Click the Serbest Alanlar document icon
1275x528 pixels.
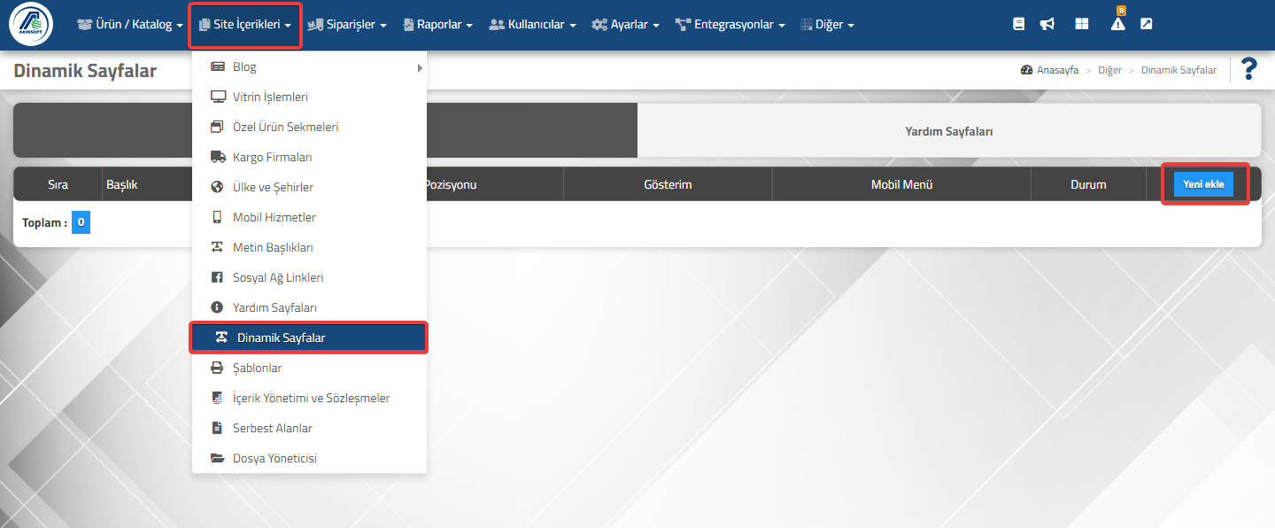217,428
